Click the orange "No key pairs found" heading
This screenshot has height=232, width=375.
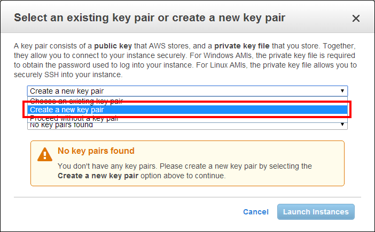96,151
